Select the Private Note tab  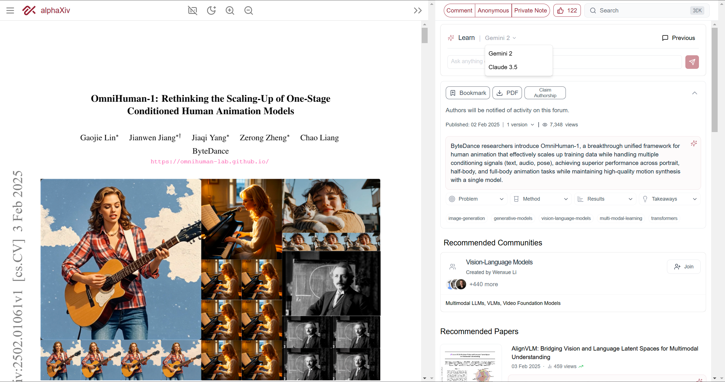[530, 10]
